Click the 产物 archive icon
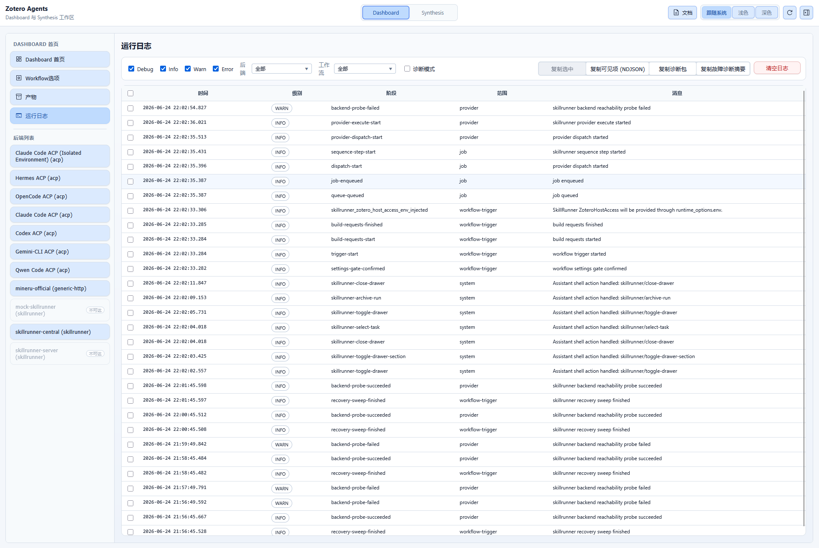The height and width of the screenshot is (548, 819). [x=19, y=97]
